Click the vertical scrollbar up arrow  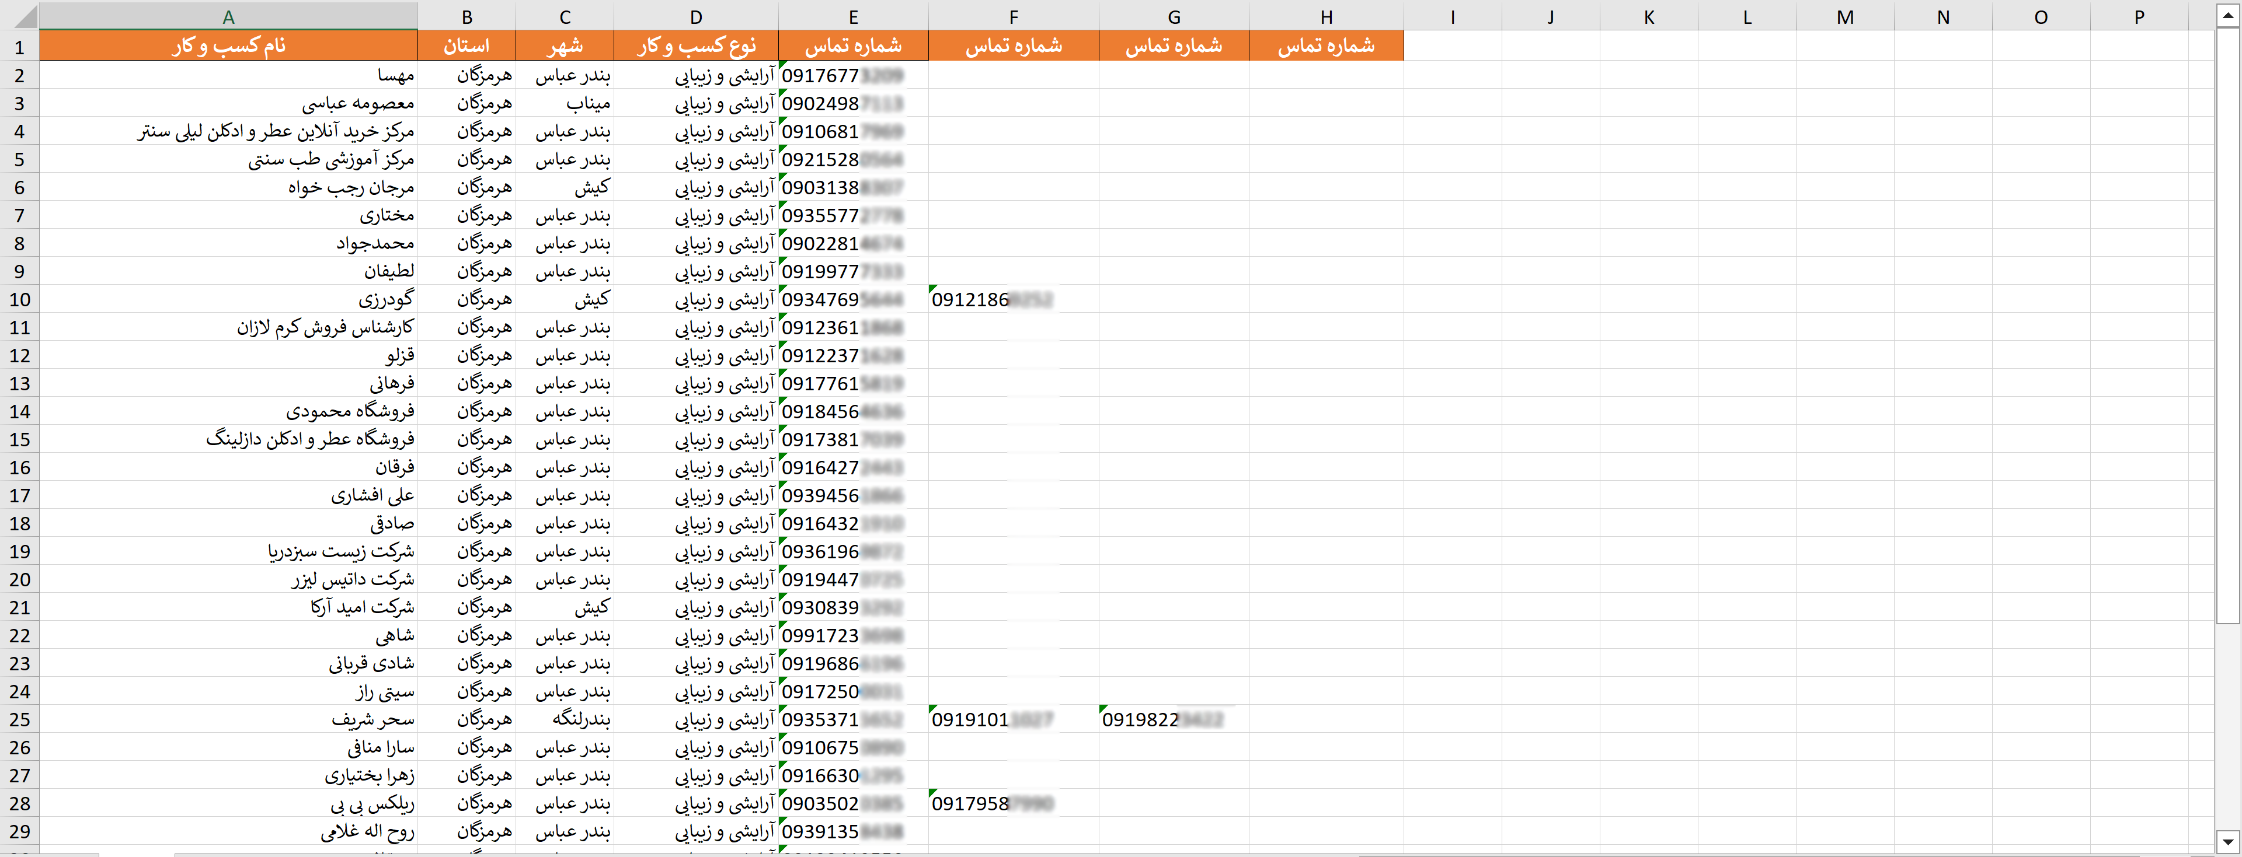point(2227,16)
